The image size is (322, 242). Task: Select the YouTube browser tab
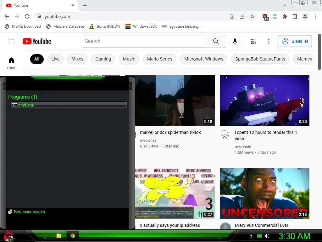tap(40, 5)
